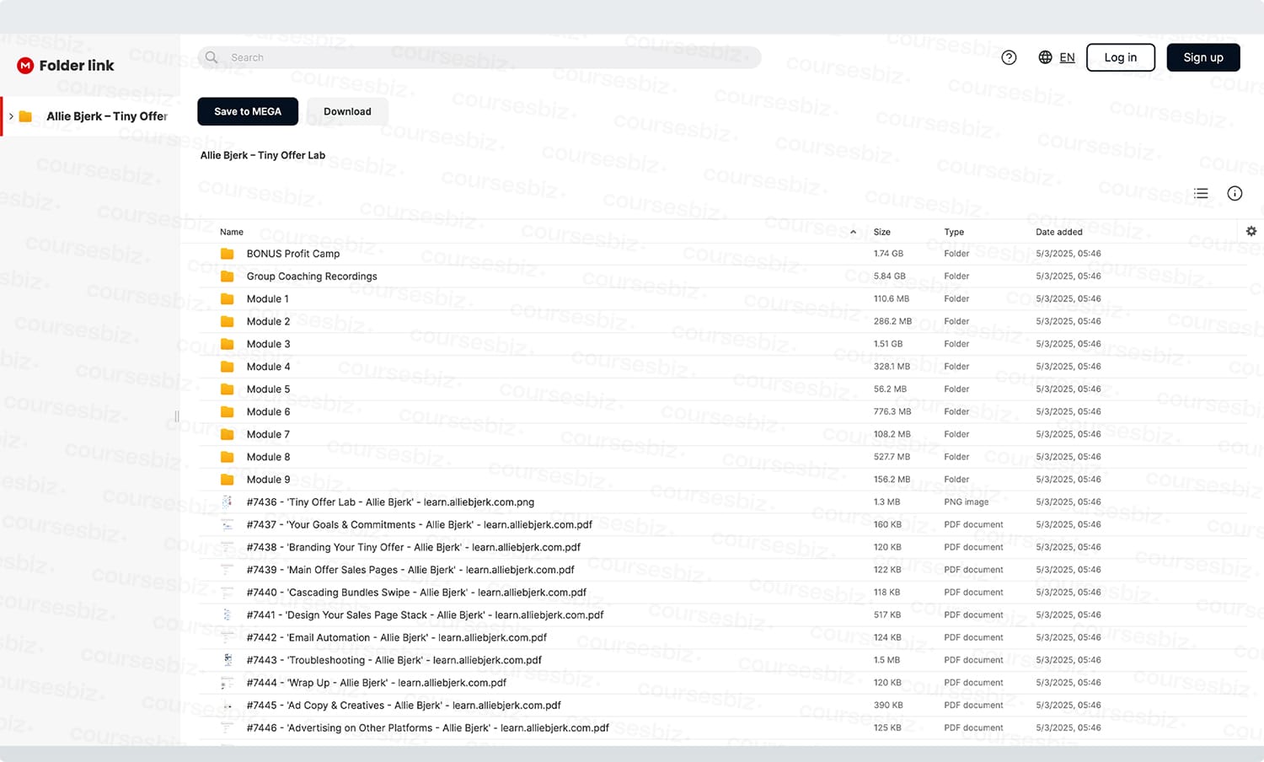Click the Download button
The image size is (1264, 762).
click(x=347, y=111)
